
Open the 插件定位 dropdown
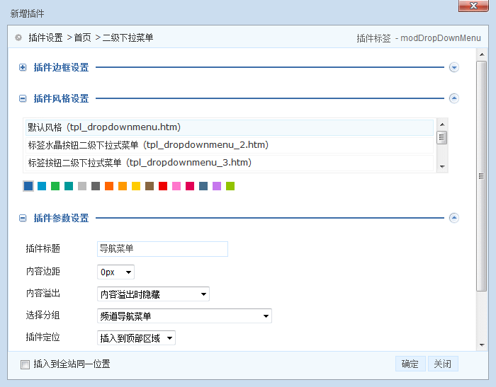coord(136,338)
